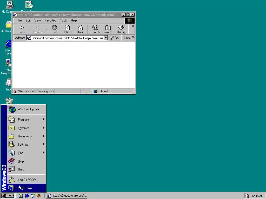Launch Internet Explorer from Quick Launch

pyautogui.click(x=27, y=196)
